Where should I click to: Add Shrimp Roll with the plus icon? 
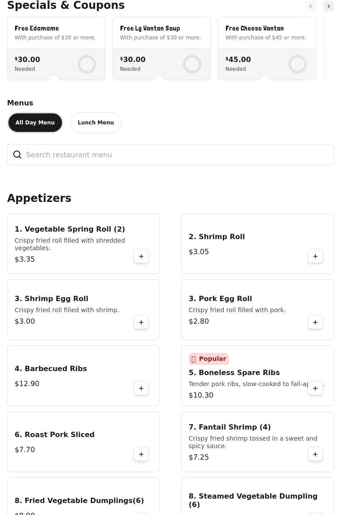[315, 256]
